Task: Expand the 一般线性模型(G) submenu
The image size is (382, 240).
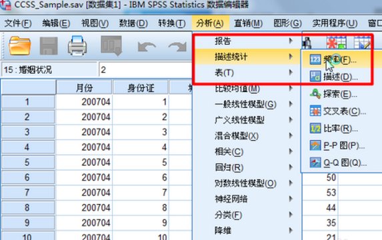Action: [x=247, y=104]
